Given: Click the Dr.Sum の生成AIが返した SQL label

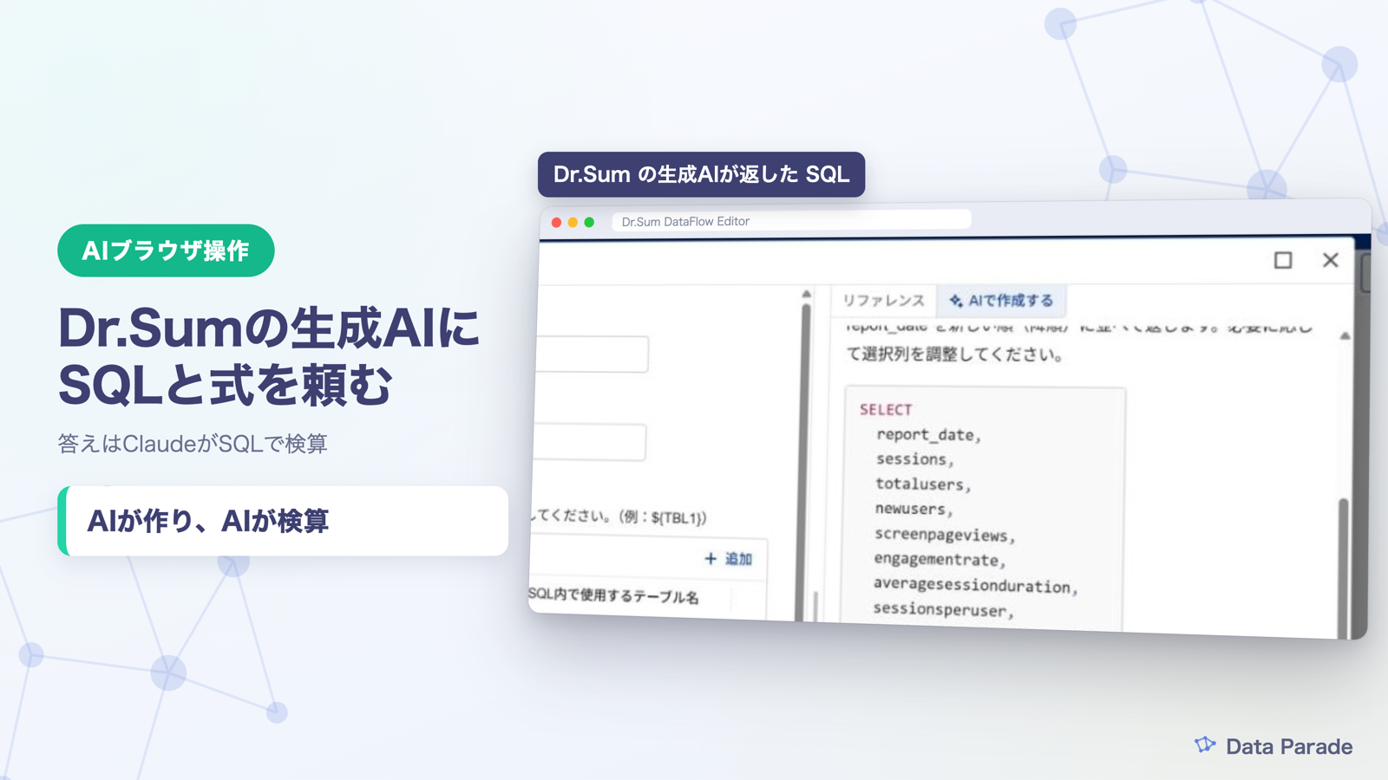Looking at the screenshot, I should pos(701,174).
